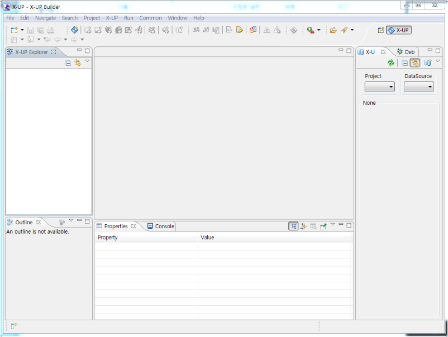Click the green Refresh icon in the X-U panel
The height and width of the screenshot is (337, 448).
(390, 63)
